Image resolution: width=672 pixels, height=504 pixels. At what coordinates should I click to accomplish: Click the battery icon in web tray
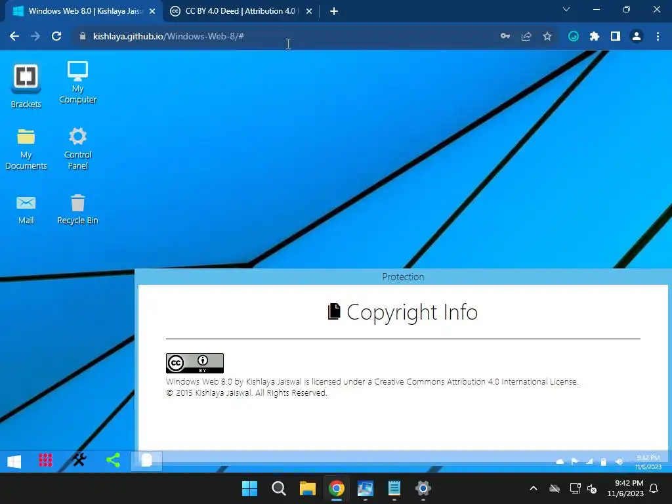(604, 461)
